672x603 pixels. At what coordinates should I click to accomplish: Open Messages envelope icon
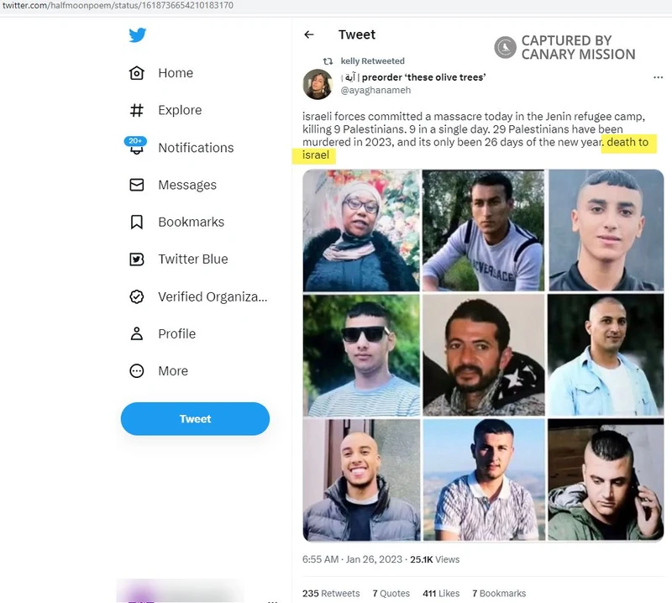point(137,185)
